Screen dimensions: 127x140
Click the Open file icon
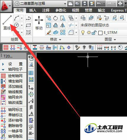tap(78, 4)
